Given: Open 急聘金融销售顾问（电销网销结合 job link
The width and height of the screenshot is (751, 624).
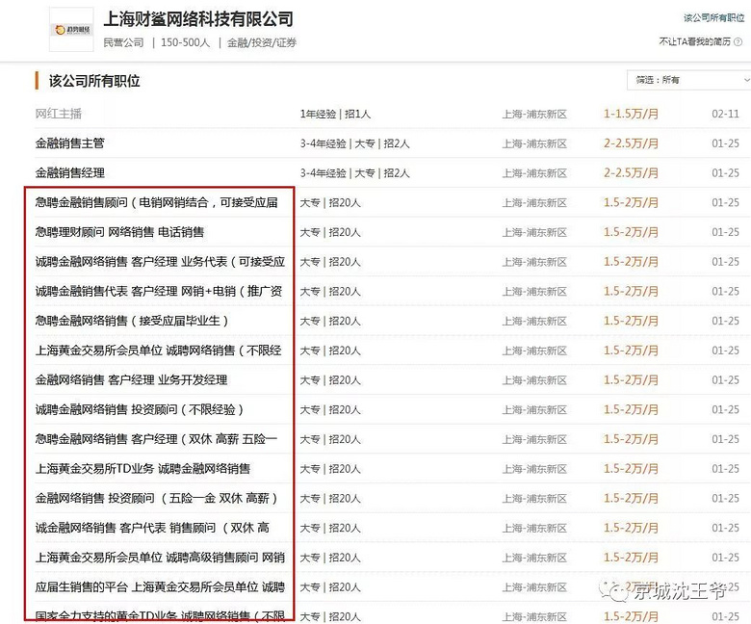Looking at the screenshot, I should (x=156, y=202).
